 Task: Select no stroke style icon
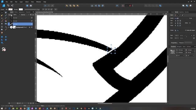click(x=175, y=15)
